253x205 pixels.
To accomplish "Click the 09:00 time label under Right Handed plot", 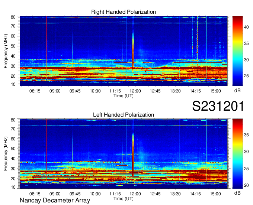I will pos(55,91).
